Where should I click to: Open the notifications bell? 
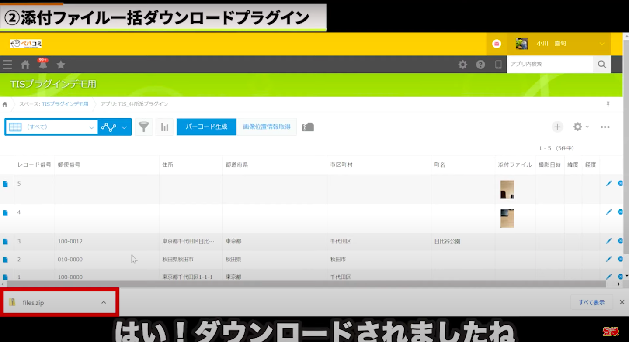pos(42,64)
